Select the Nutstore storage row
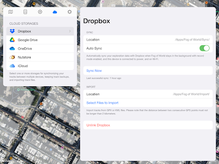Image resolution: width=219 pixels, height=164 pixels. 40,57
